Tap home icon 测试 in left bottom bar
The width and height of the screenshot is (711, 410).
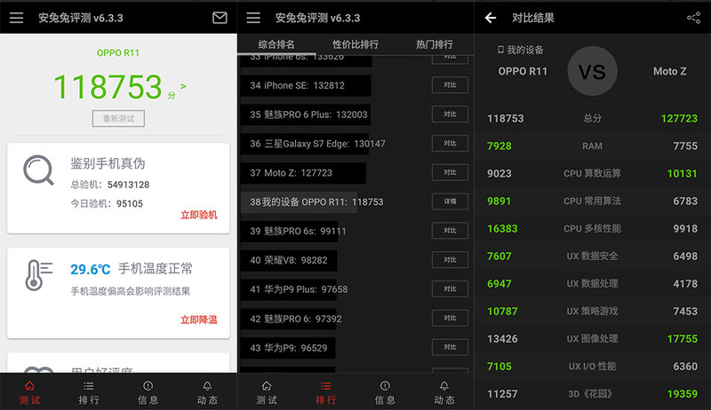(29, 386)
